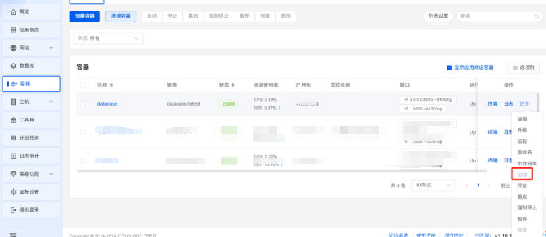Image resolution: width=546 pixels, height=237 pixels.
Task: Open the 10条/页 page size dropdown
Action: [x=433, y=185]
